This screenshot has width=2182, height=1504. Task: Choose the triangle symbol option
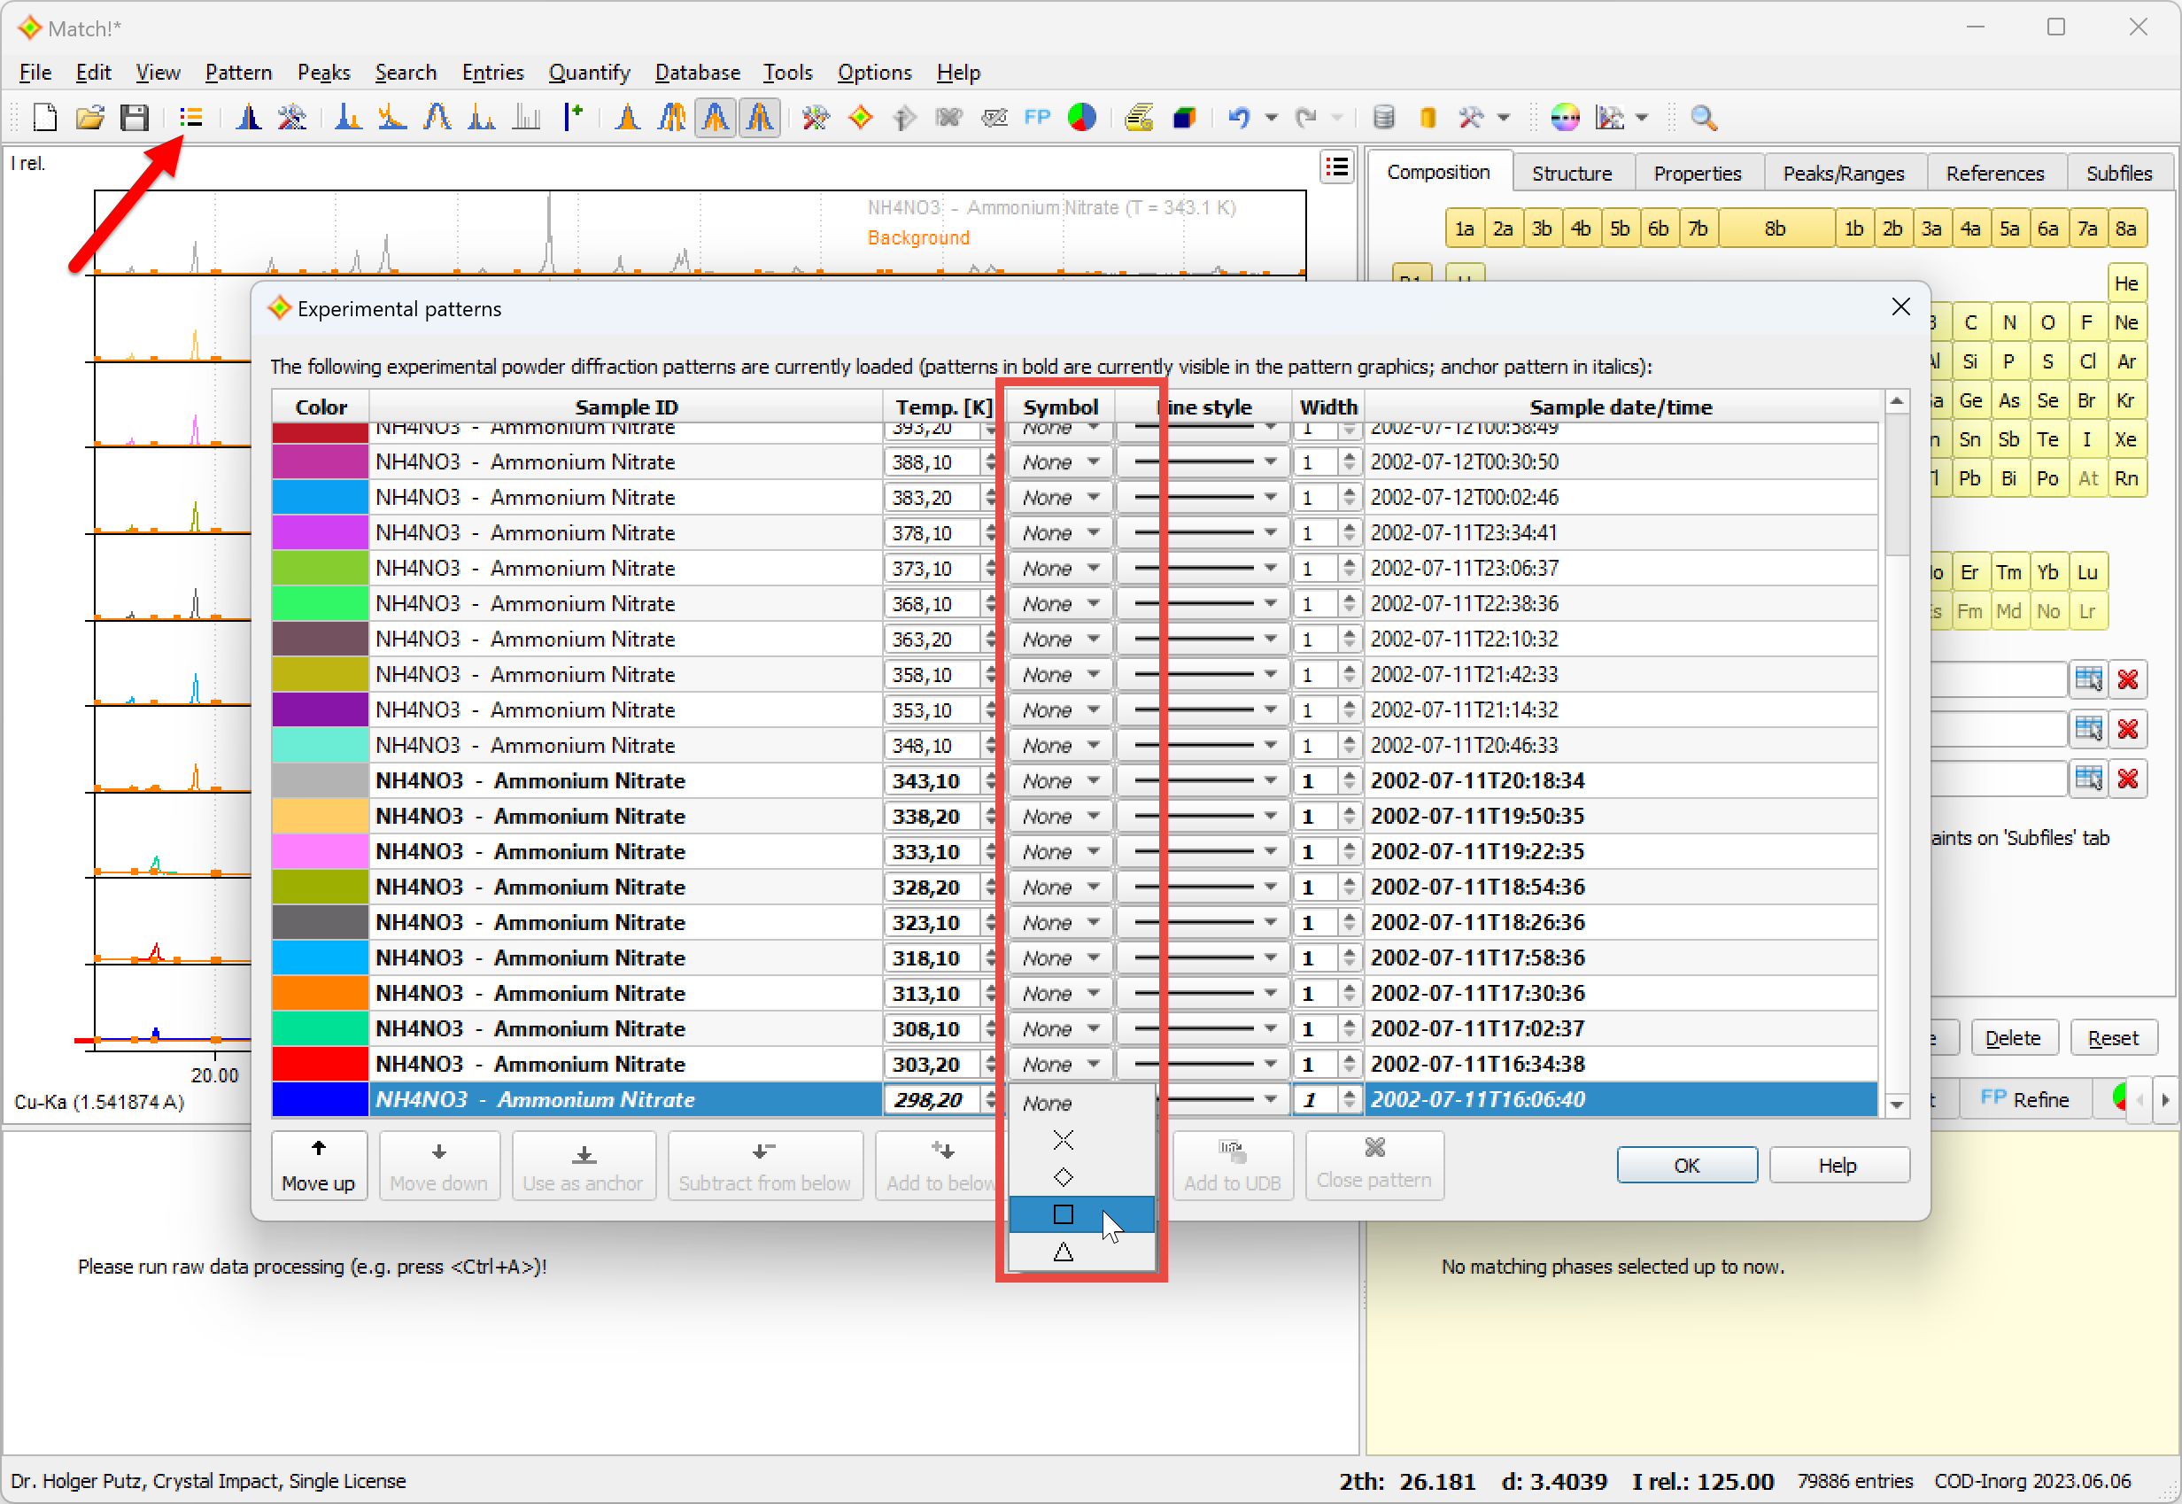coord(1063,1252)
